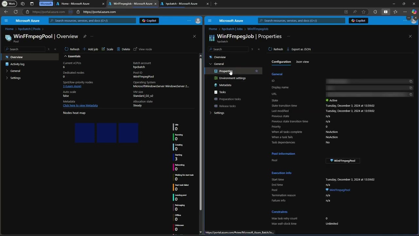Add page to browser favorites
Image resolution: width=419 pixels, height=236 pixels.
(x=363, y=12)
